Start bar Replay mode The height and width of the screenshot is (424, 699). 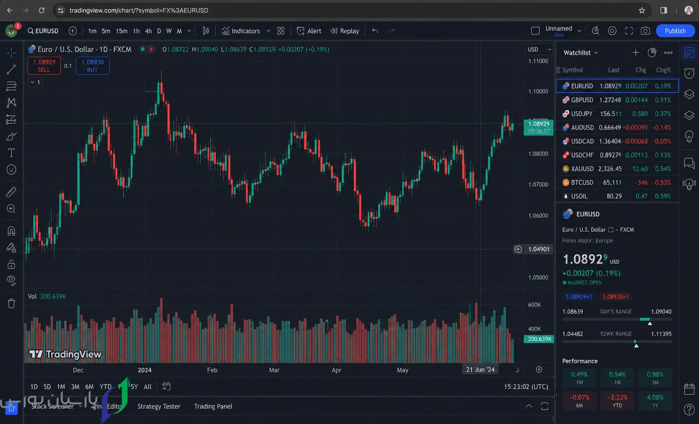tap(345, 31)
